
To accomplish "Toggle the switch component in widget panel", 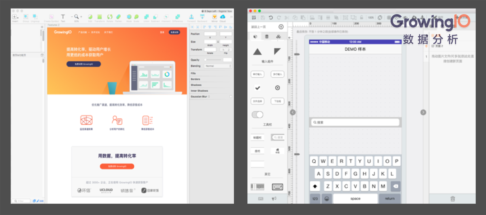I will (257, 115).
